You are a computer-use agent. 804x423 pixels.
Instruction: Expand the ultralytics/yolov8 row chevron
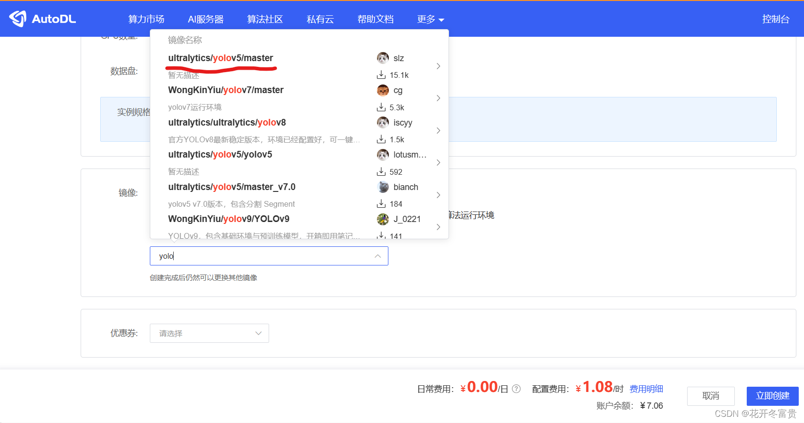[x=438, y=131]
